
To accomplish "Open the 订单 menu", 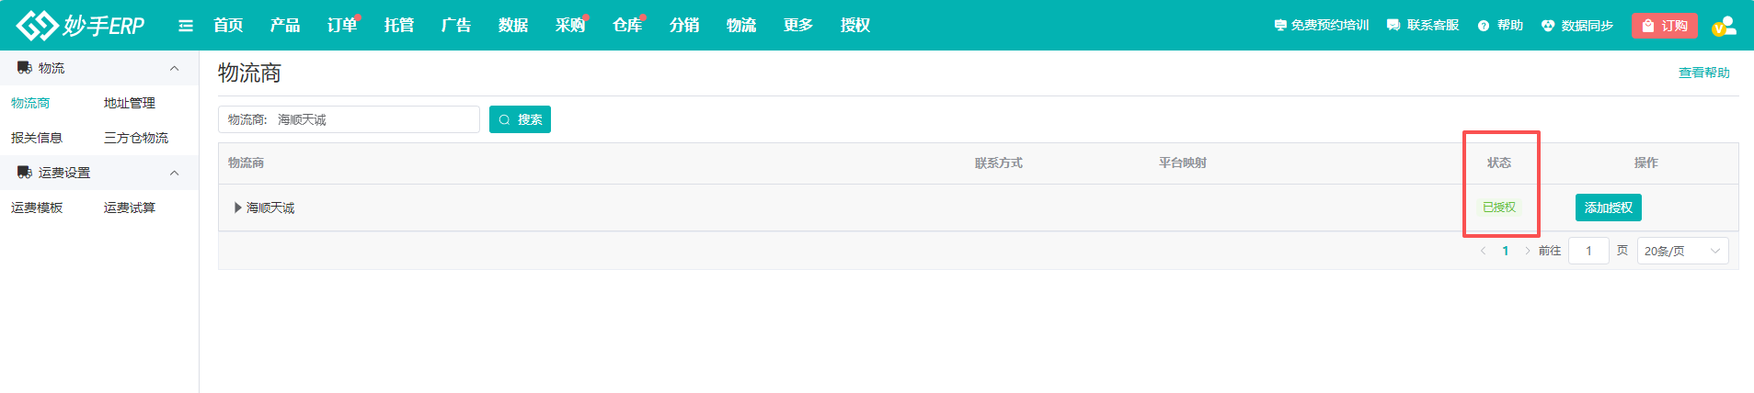I will pos(342,25).
